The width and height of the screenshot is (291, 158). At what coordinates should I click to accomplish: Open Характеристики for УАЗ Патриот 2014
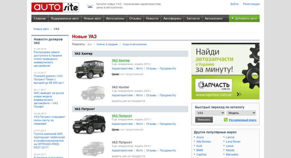(x=122, y=151)
